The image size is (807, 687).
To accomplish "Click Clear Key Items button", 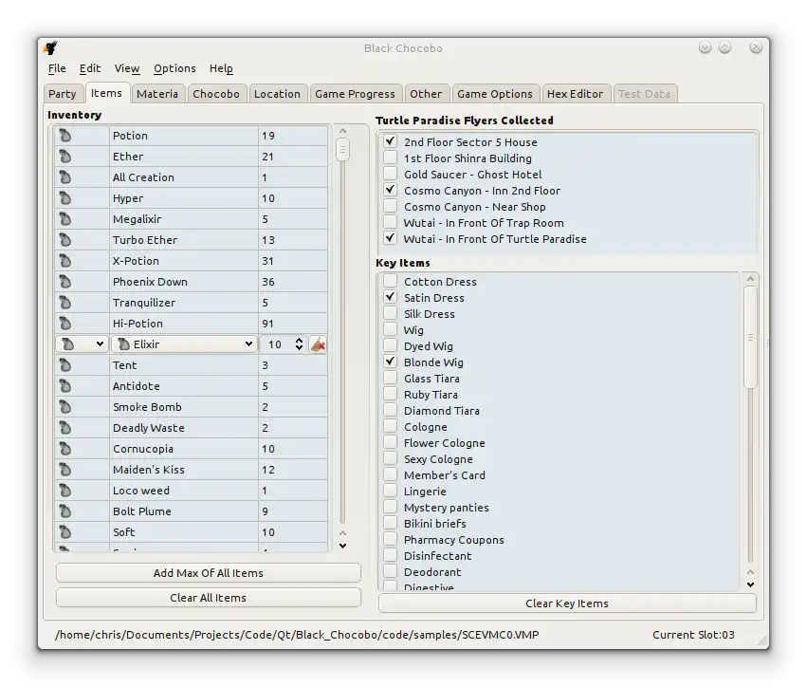I will click(x=567, y=603).
